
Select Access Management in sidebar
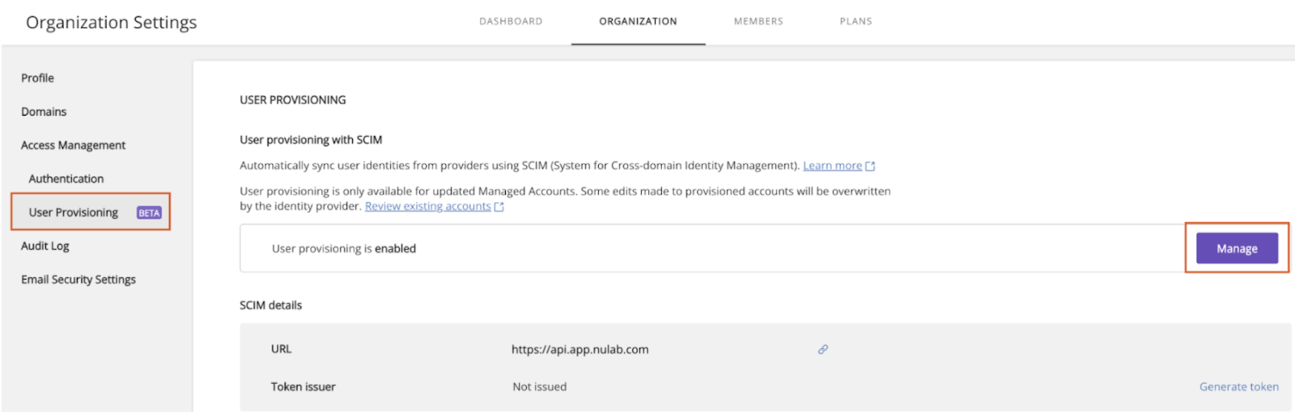[73, 145]
